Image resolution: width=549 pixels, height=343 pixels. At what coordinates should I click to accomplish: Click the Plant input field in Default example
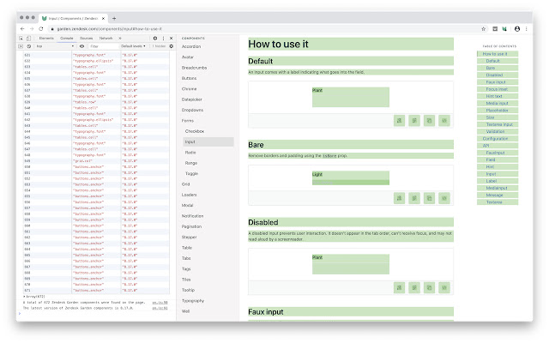[x=350, y=97]
